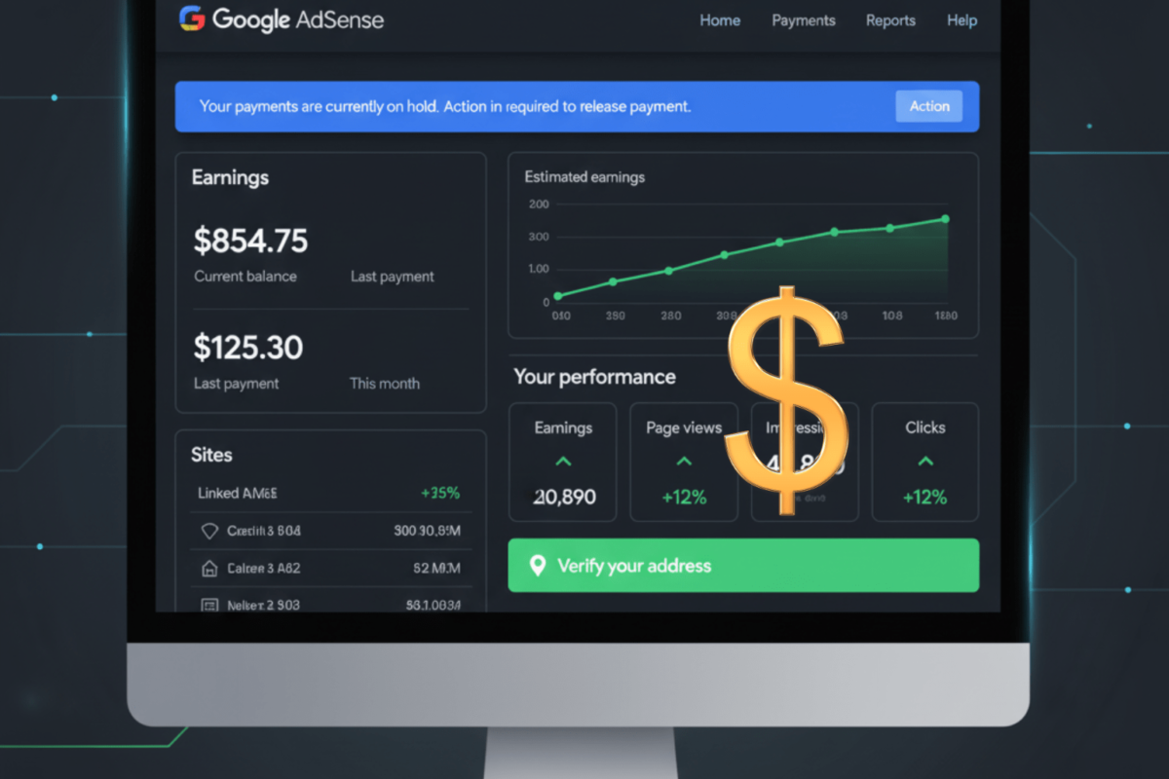Image resolution: width=1169 pixels, height=779 pixels.
Task: Click the green up arrow under Clicks
Action: tap(924, 462)
